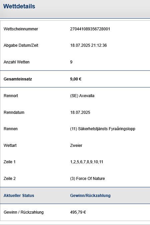
Task: Click the Zeile 2 entry Force Of Nature
Action: [90, 179]
